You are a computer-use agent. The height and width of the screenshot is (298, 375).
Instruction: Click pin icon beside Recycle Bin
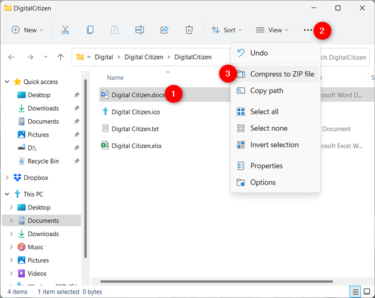click(76, 161)
